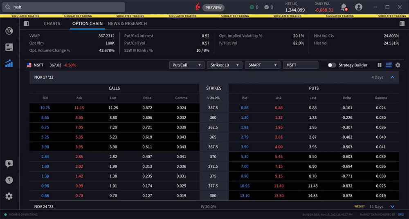Click the Net Liq value 1,244,099

coord(295,10)
